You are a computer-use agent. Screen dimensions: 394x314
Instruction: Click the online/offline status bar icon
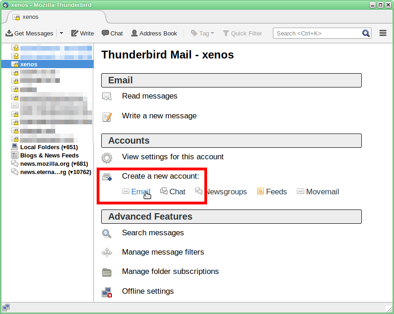[6, 307]
